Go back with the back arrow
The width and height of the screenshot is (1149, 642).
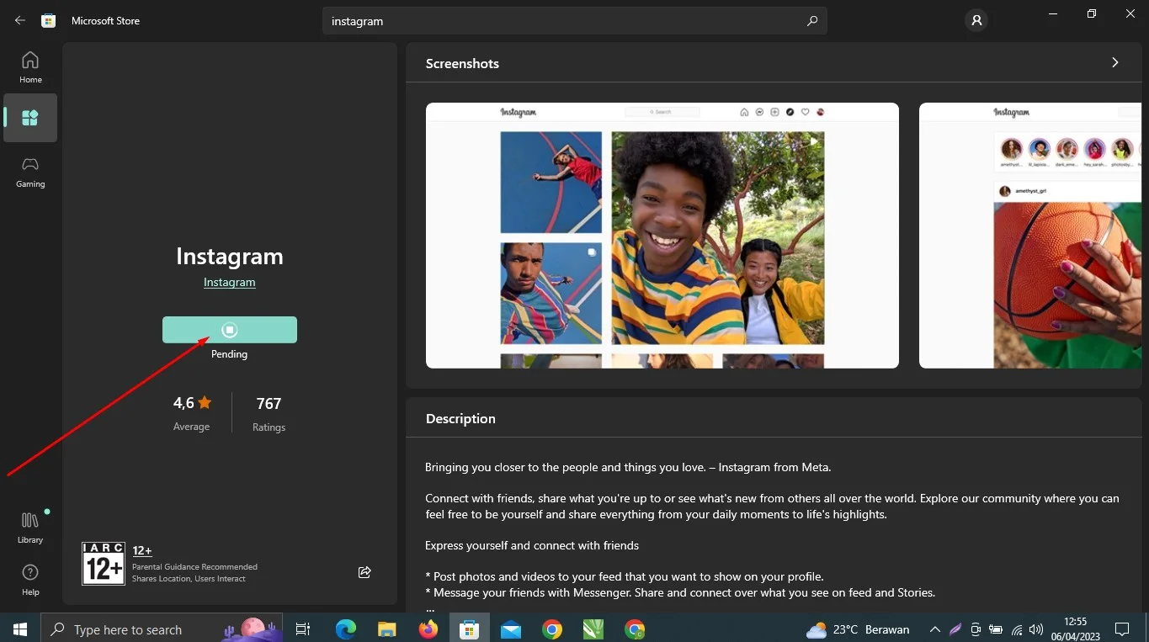pos(20,20)
